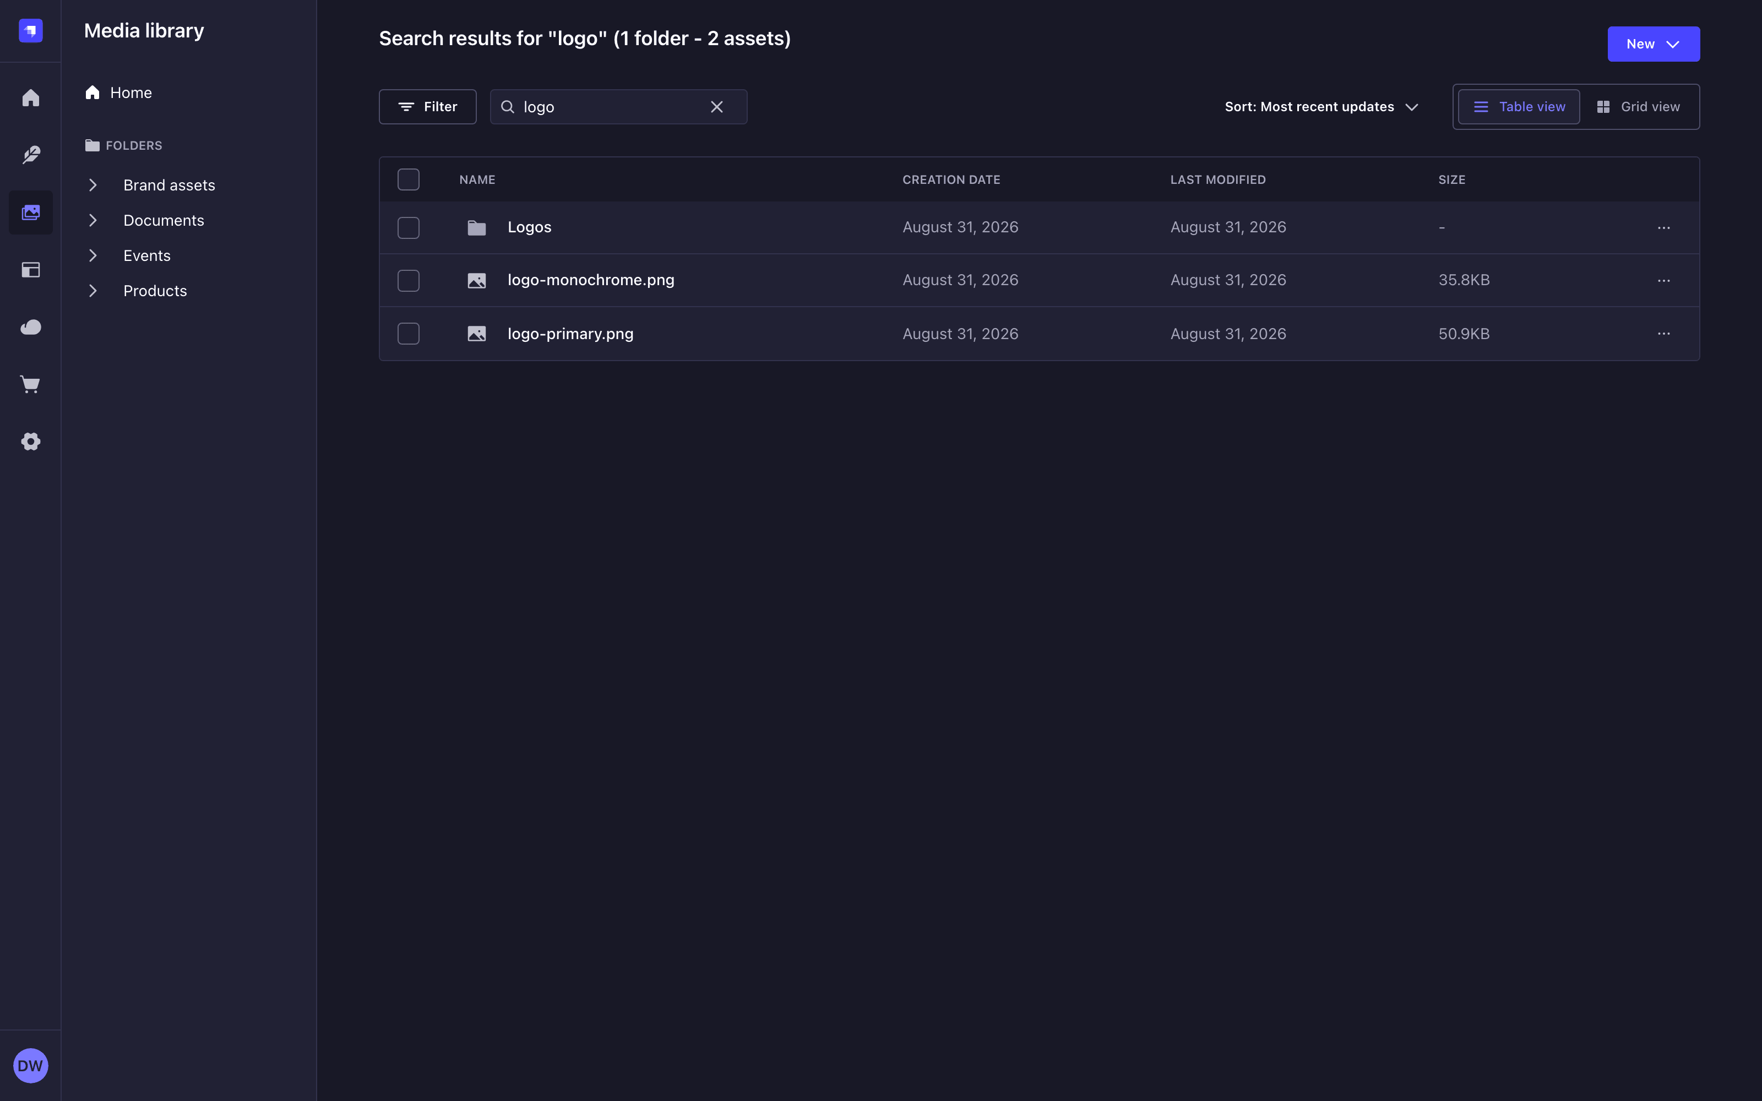The height and width of the screenshot is (1101, 1762).
Task: Open Settings gear icon
Action: pos(31,442)
